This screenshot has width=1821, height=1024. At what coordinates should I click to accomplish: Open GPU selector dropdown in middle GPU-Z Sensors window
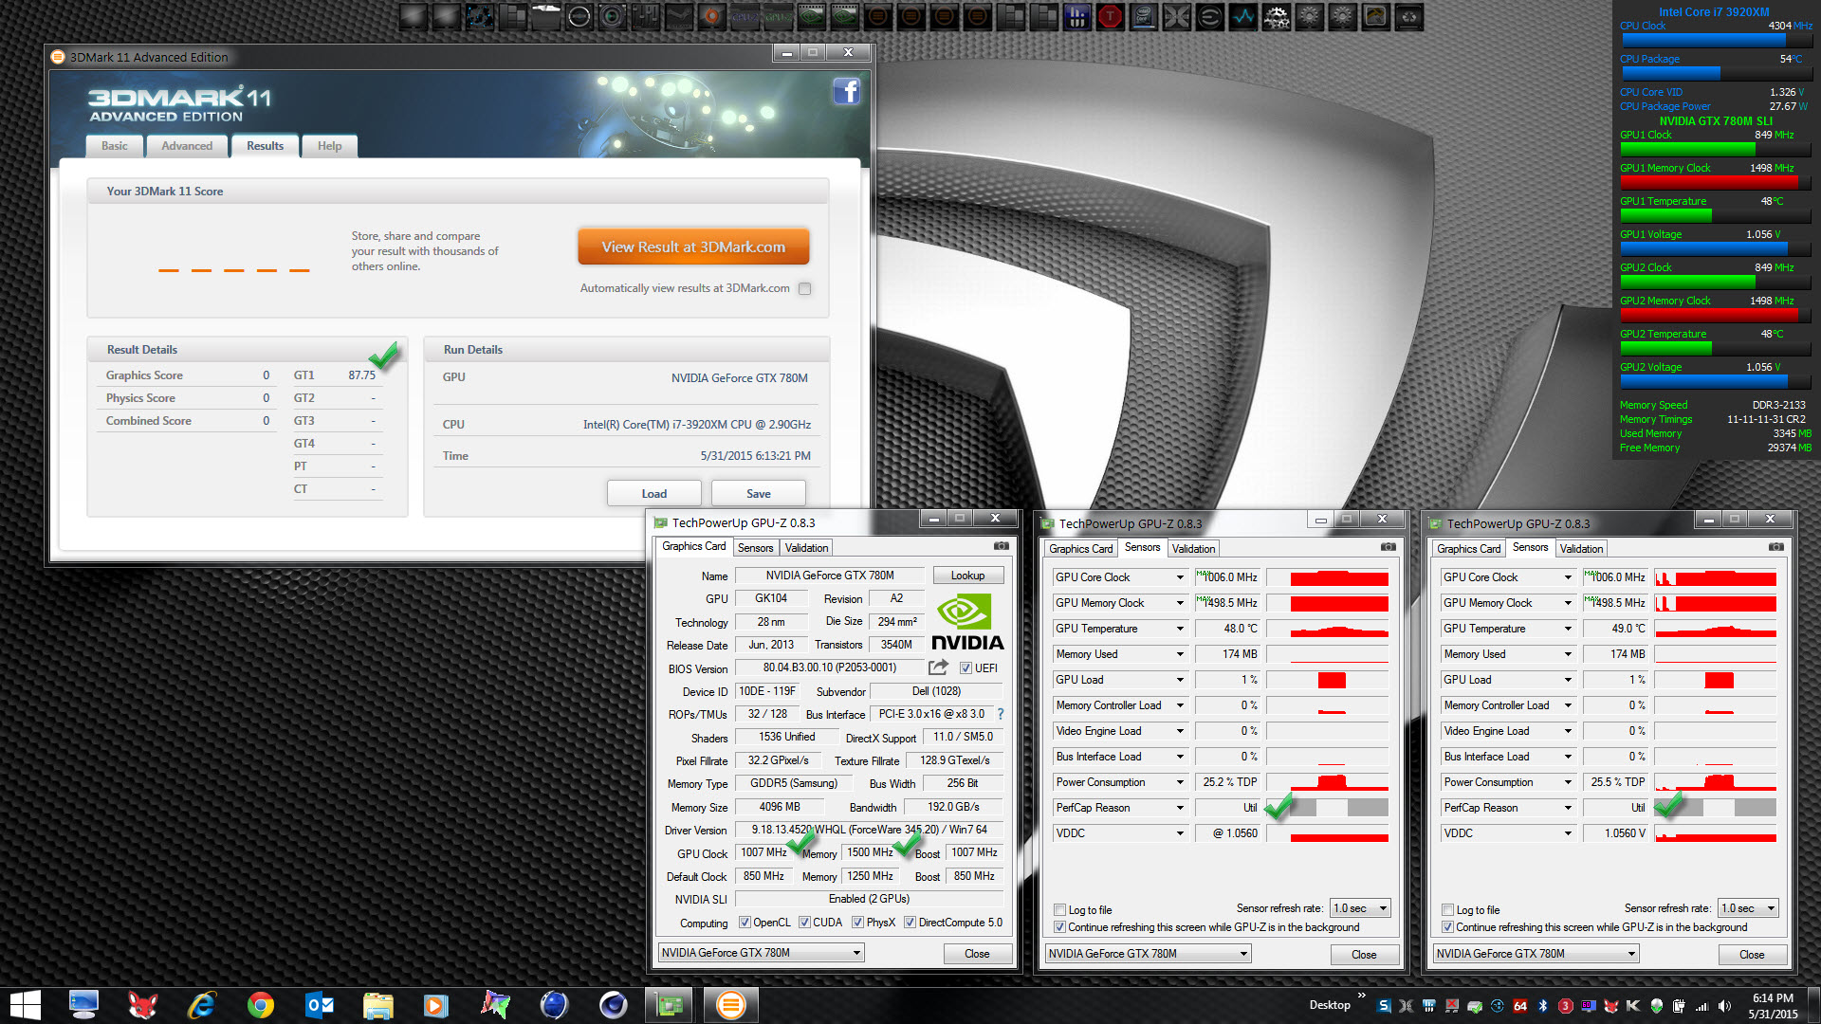pyautogui.click(x=1148, y=954)
